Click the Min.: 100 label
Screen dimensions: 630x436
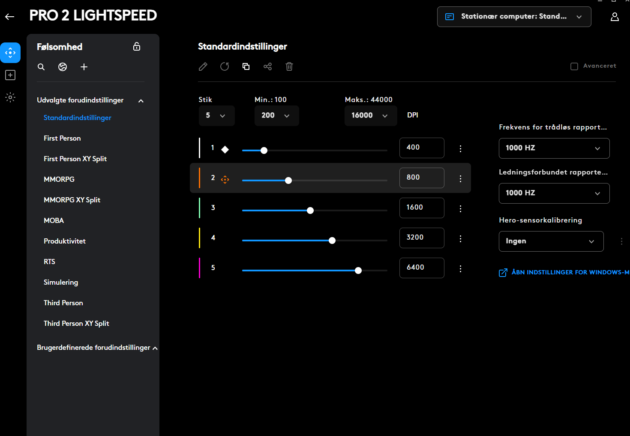coord(270,99)
